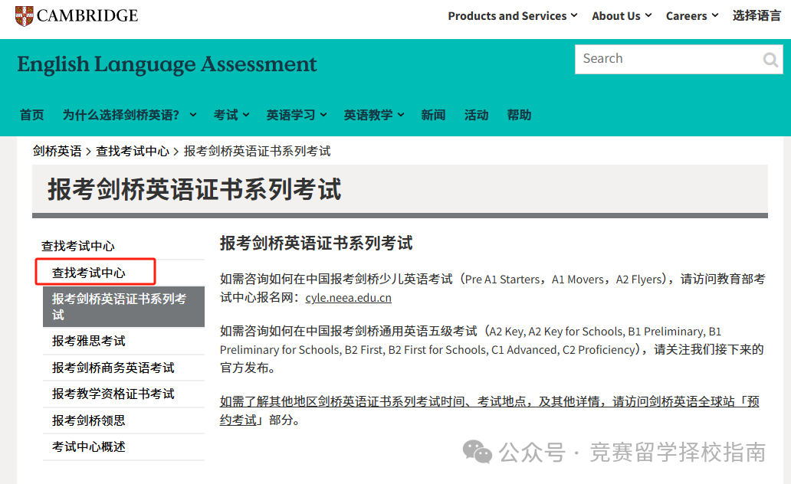This screenshot has width=791, height=484.
Task: Expand 为什么选择剑桥英语? menu
Action: [x=130, y=115]
